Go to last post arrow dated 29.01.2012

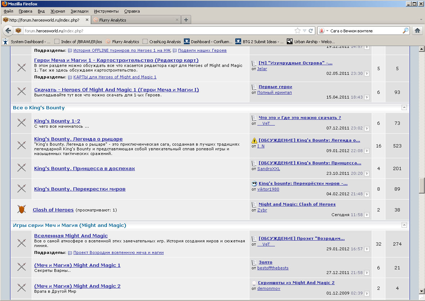[367, 249]
